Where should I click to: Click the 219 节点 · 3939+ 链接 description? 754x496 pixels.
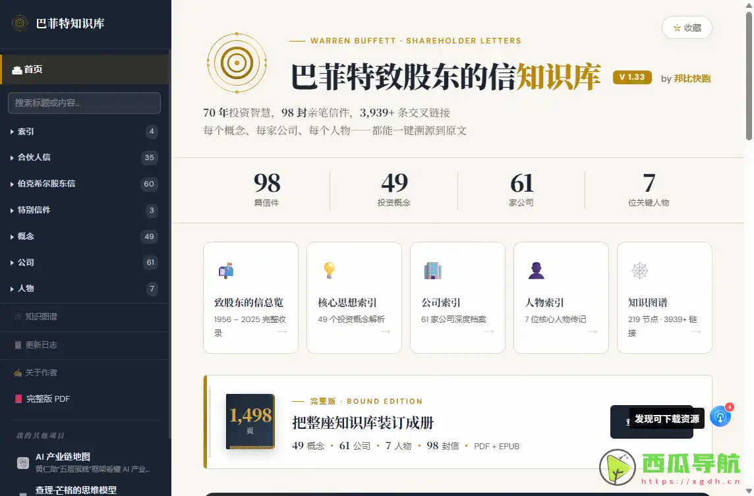[x=662, y=326]
